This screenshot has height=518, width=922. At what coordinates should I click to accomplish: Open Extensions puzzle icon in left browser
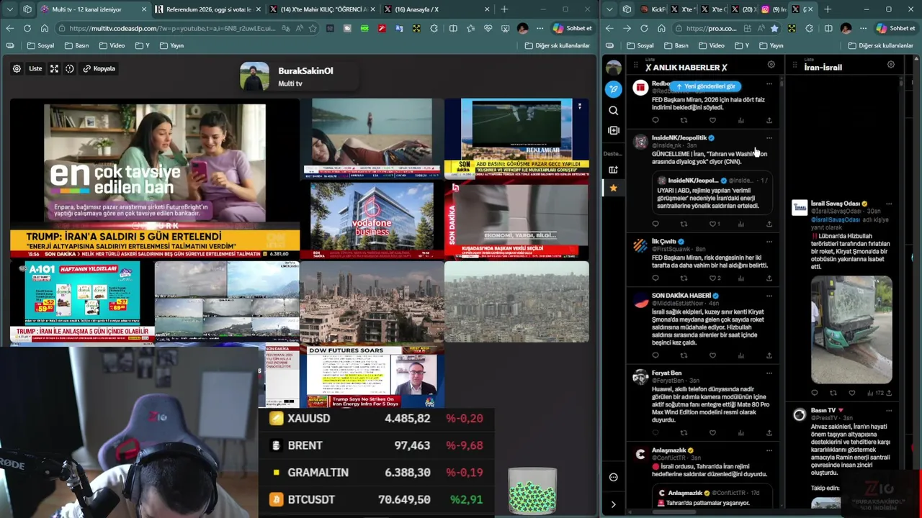pyautogui.click(x=434, y=28)
